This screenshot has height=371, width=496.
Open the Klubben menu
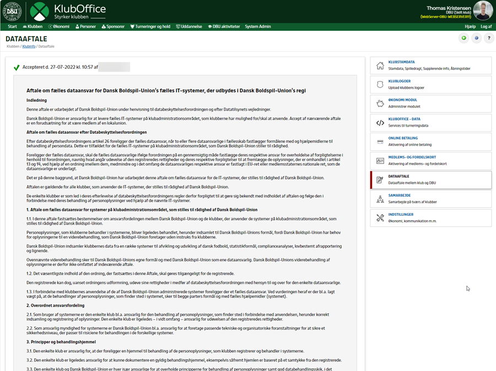[x=33, y=26]
